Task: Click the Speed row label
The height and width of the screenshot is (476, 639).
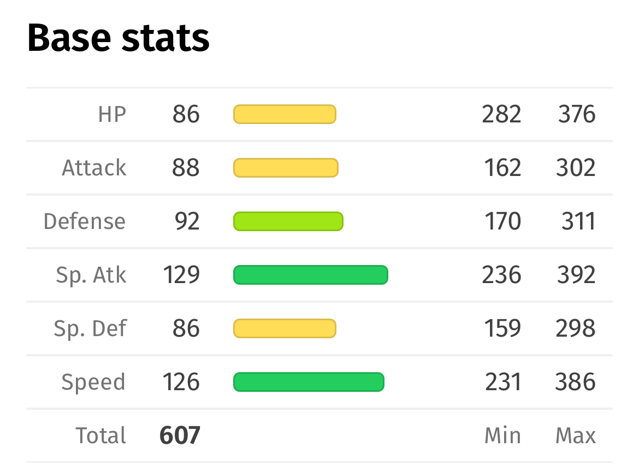Action: (93, 383)
